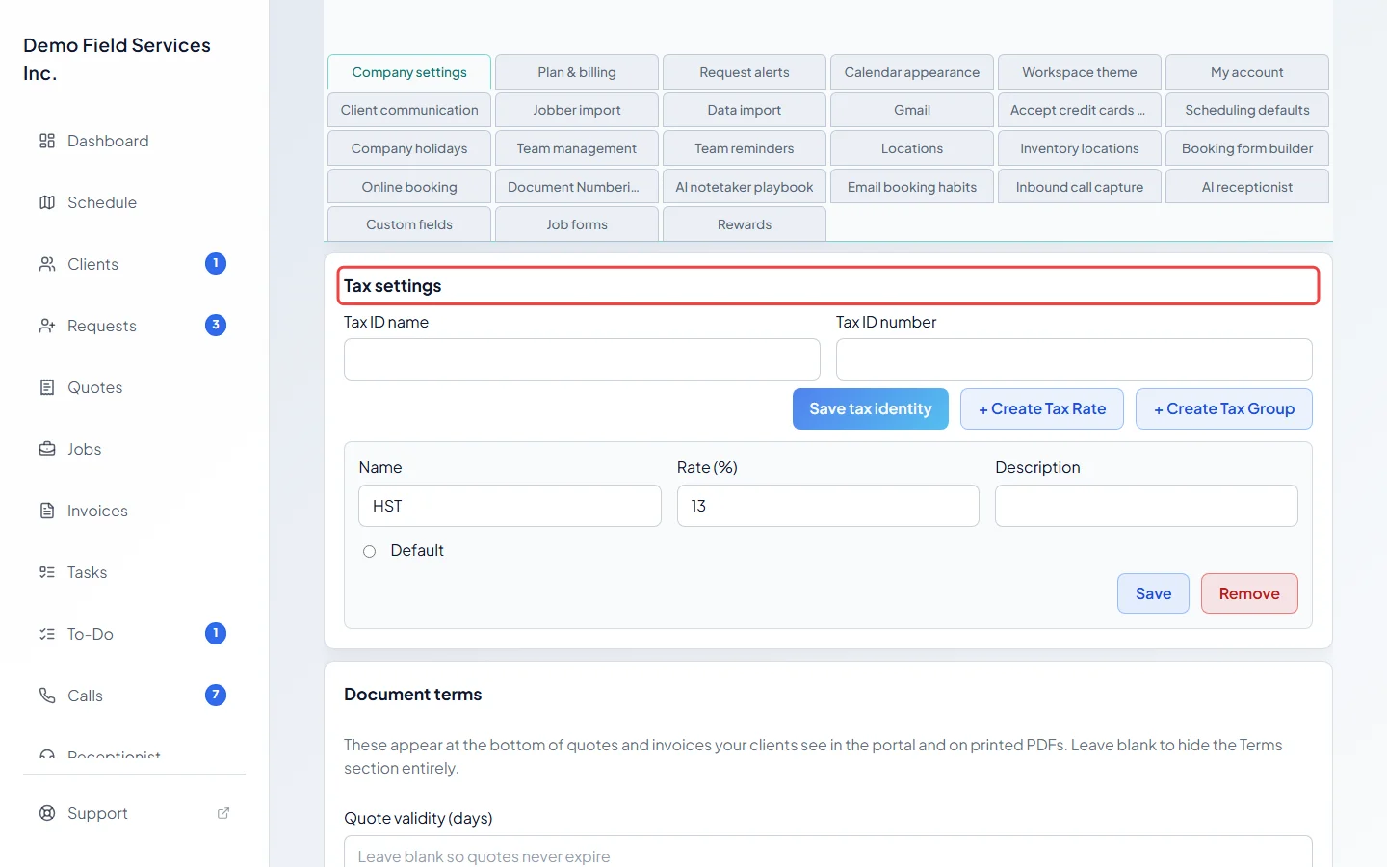
Task: Open the Online booking tab
Action: 409,187
